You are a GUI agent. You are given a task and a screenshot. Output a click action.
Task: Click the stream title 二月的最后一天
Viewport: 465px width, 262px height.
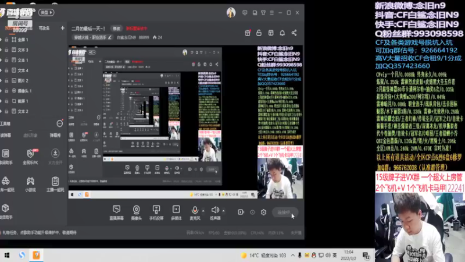(88, 29)
